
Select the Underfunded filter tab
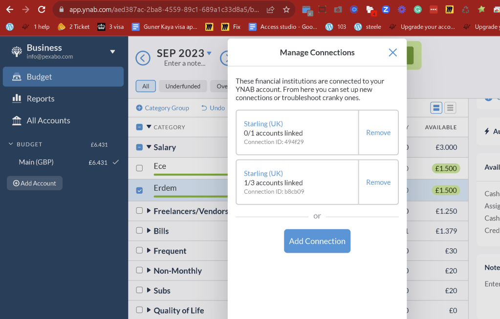click(183, 86)
